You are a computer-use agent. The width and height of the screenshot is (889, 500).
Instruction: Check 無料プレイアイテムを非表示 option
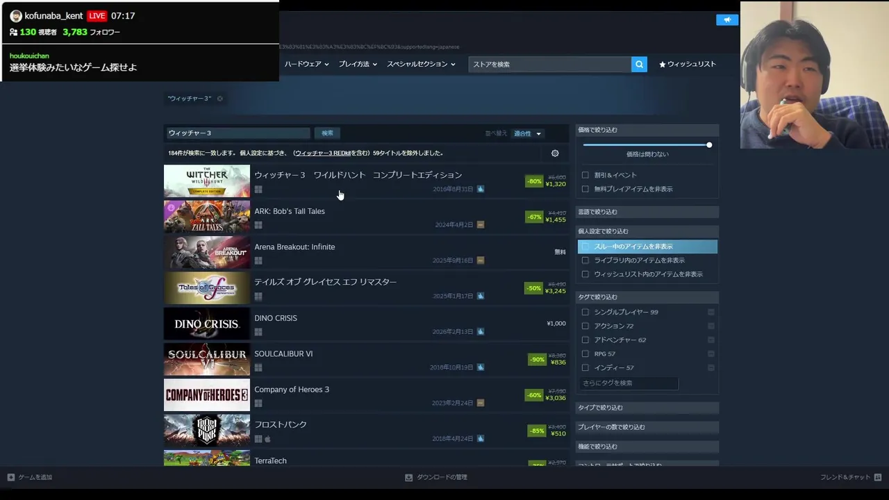pos(585,189)
